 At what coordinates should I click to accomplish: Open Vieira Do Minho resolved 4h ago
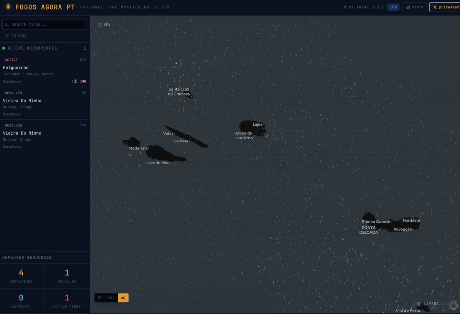coord(45,103)
